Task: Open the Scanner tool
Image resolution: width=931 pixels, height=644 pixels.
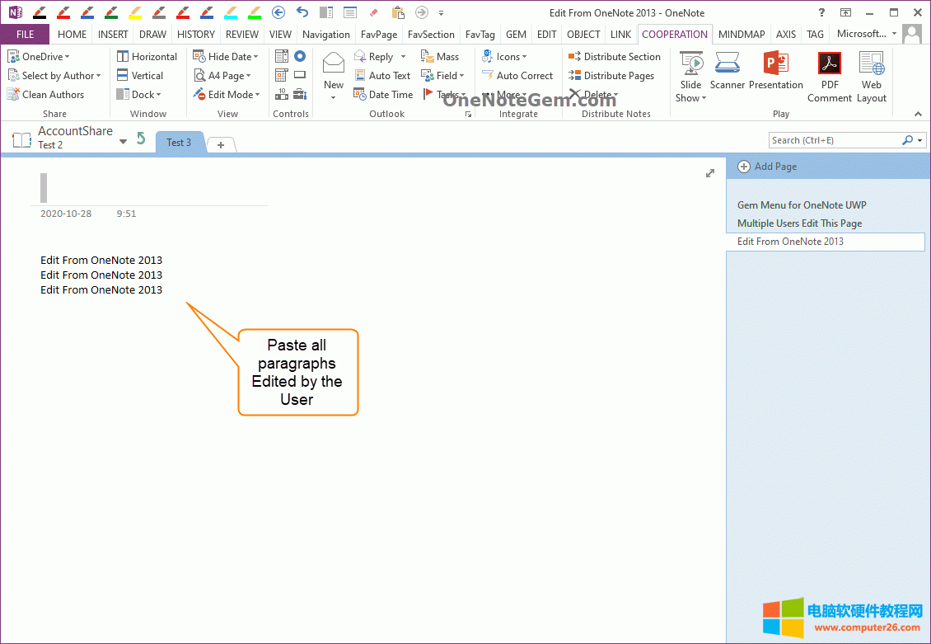Action: tap(727, 71)
